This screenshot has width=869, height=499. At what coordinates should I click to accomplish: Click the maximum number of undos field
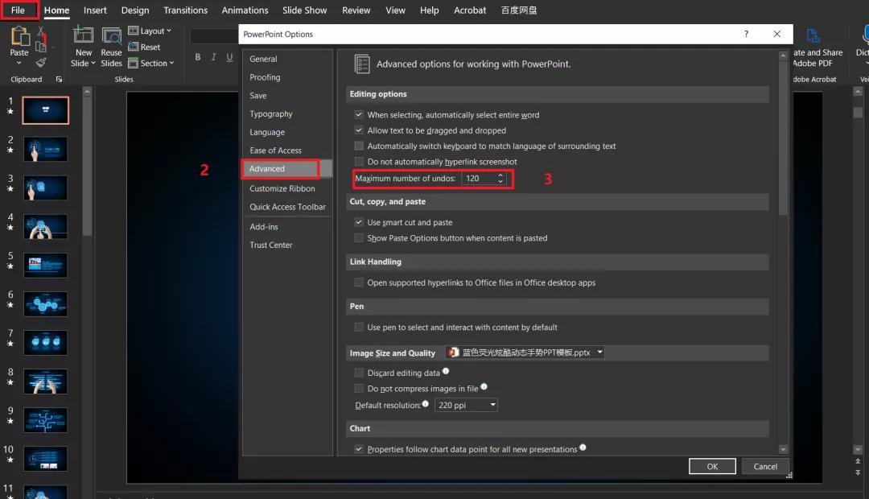[478, 179]
